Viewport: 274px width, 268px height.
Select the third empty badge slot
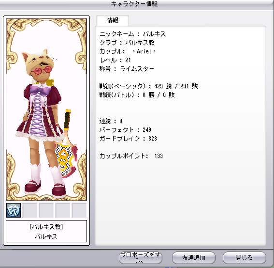coord(63,210)
